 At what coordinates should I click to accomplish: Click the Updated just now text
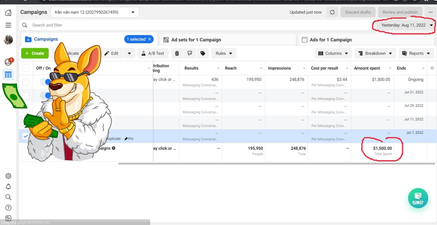click(x=306, y=12)
